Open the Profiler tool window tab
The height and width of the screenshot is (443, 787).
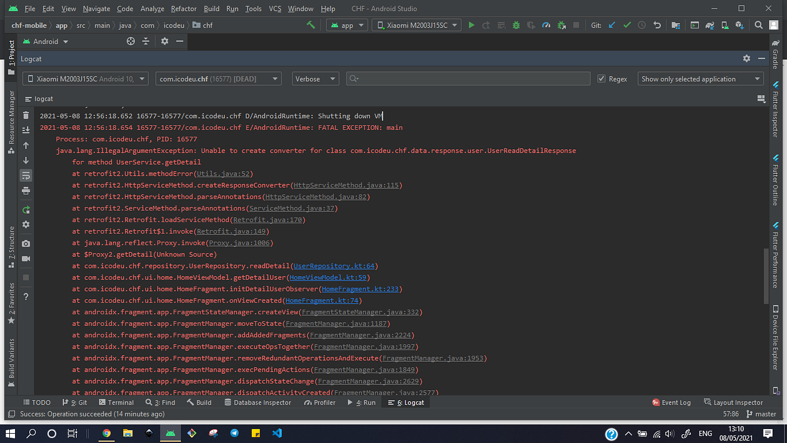pos(320,402)
